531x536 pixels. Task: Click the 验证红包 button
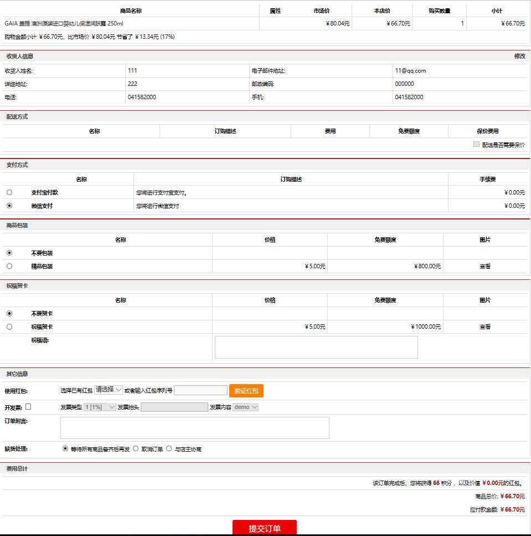pos(246,391)
